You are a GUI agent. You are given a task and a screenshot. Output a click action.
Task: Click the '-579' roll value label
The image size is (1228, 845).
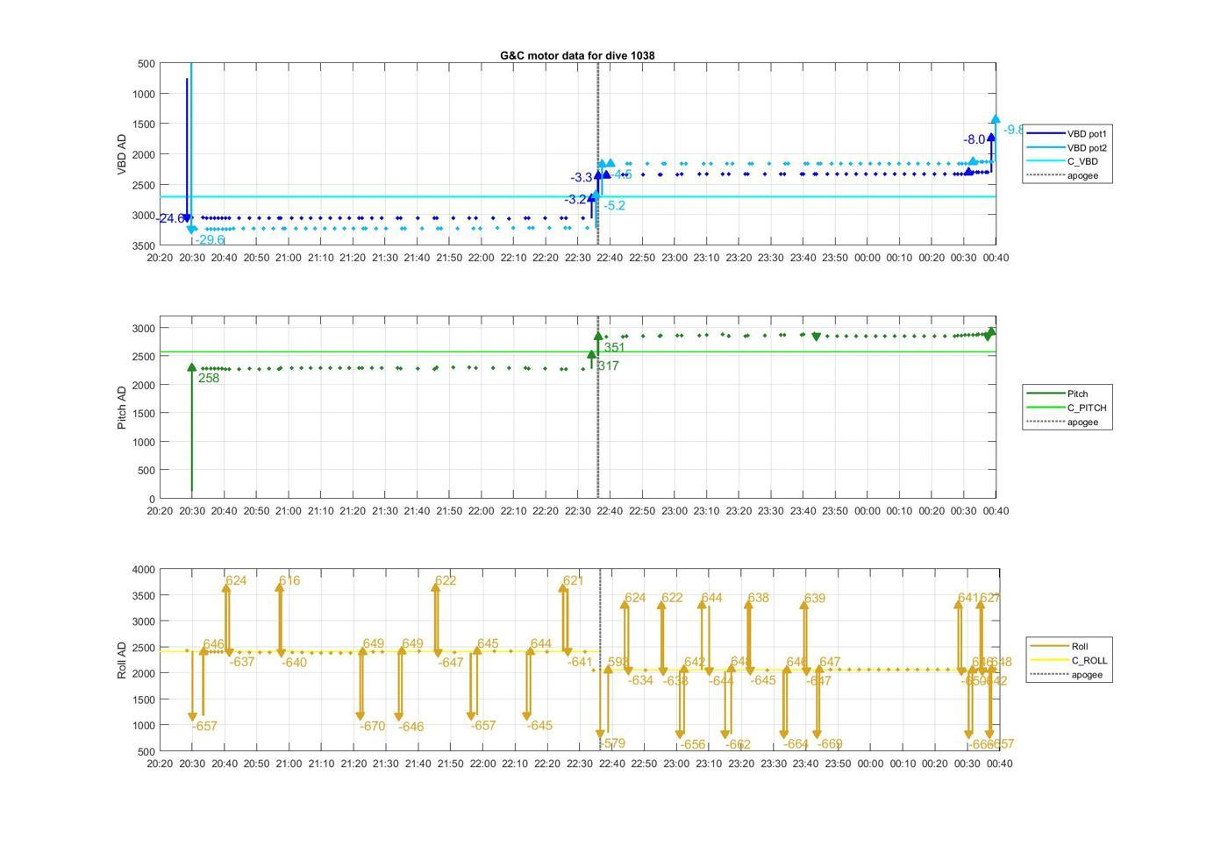pos(612,743)
